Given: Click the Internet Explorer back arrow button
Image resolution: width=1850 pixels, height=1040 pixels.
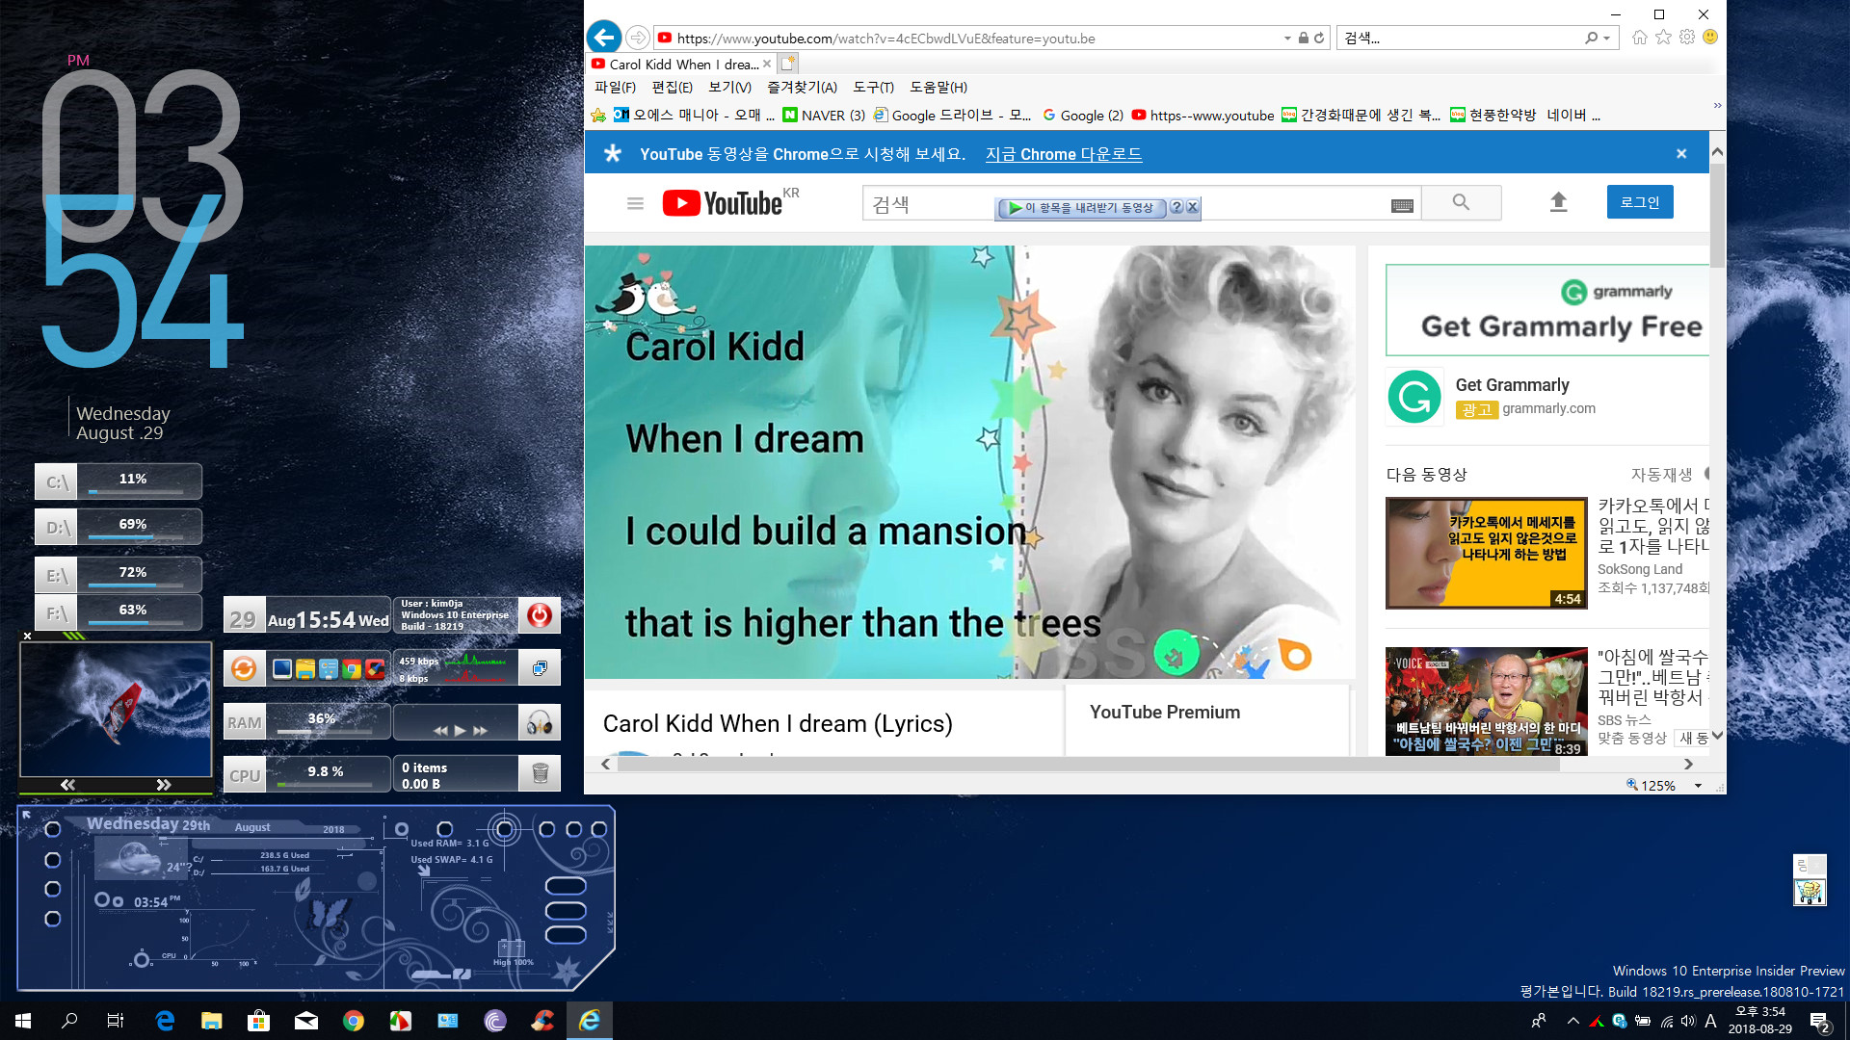Looking at the screenshot, I should [x=604, y=38].
